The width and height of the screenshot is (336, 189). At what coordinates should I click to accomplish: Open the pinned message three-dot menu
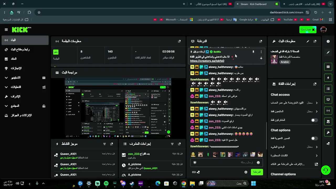(261, 52)
